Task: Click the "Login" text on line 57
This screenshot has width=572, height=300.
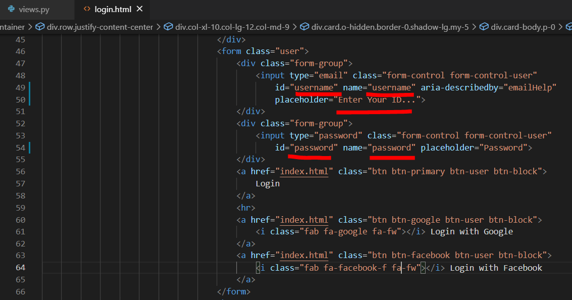Action: [x=268, y=183]
